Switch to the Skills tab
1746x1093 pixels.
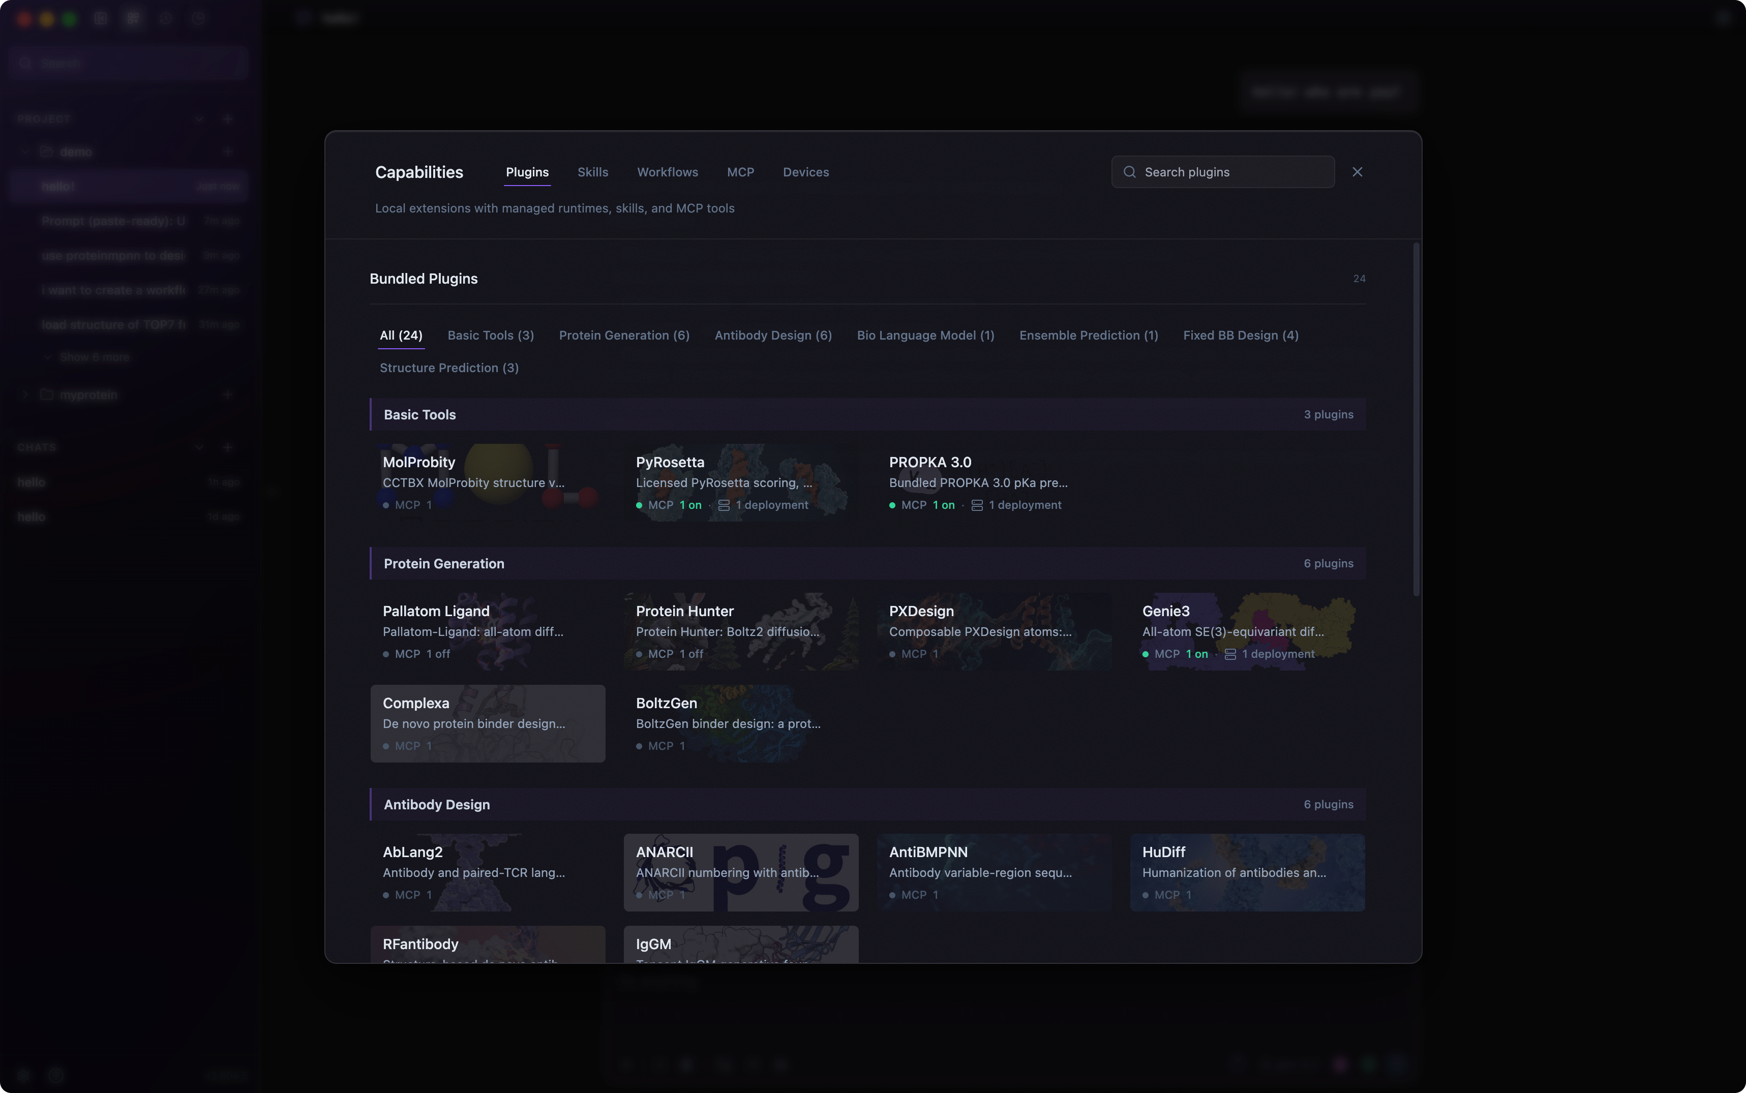pos(593,172)
